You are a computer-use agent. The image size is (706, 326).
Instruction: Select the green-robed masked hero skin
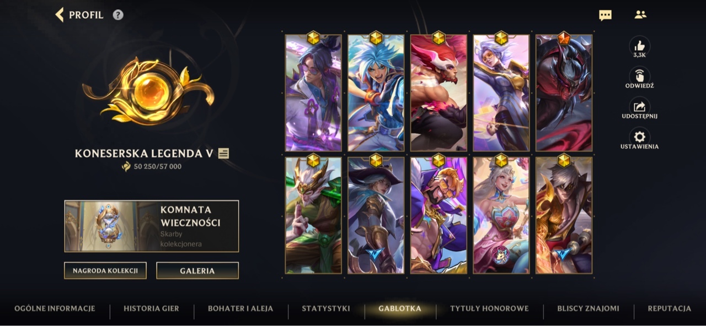(313, 215)
